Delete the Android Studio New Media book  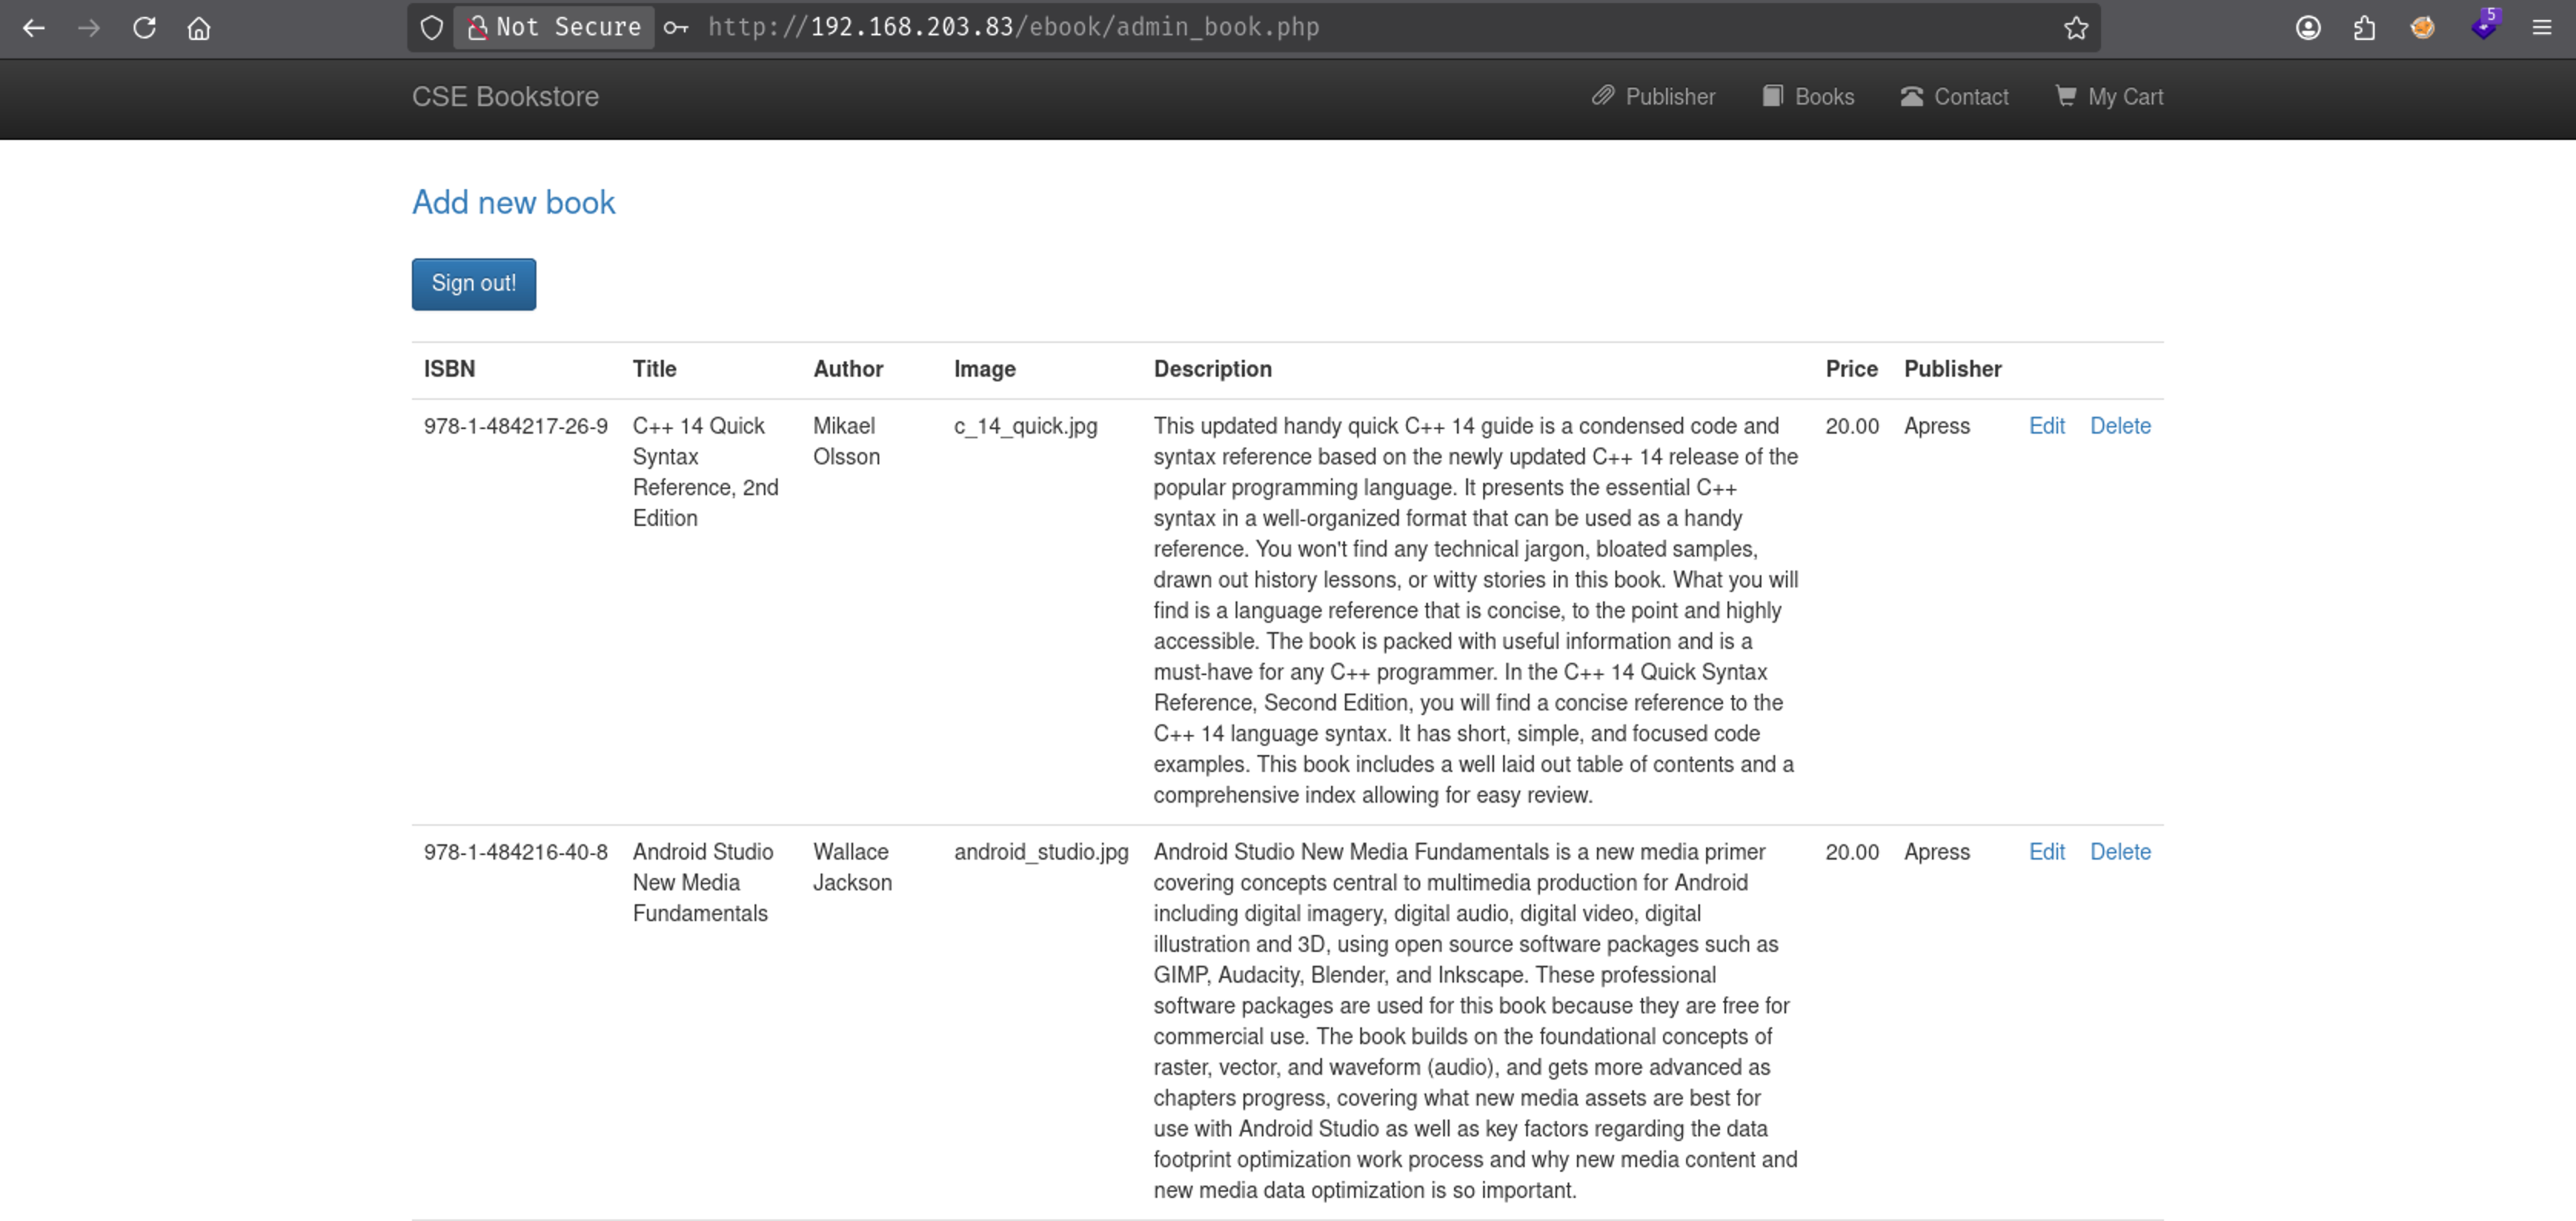tap(2120, 853)
